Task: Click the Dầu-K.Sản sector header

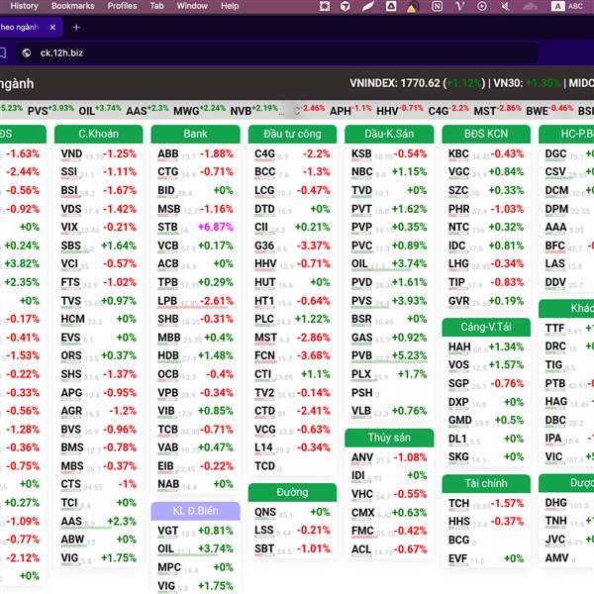Action: tap(389, 134)
